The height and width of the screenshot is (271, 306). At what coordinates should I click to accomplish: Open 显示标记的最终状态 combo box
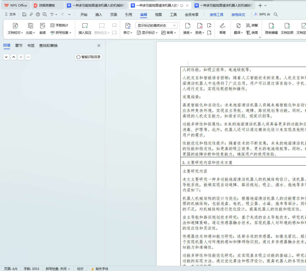click(x=156, y=25)
